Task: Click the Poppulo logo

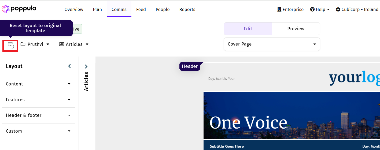Action: (19, 9)
